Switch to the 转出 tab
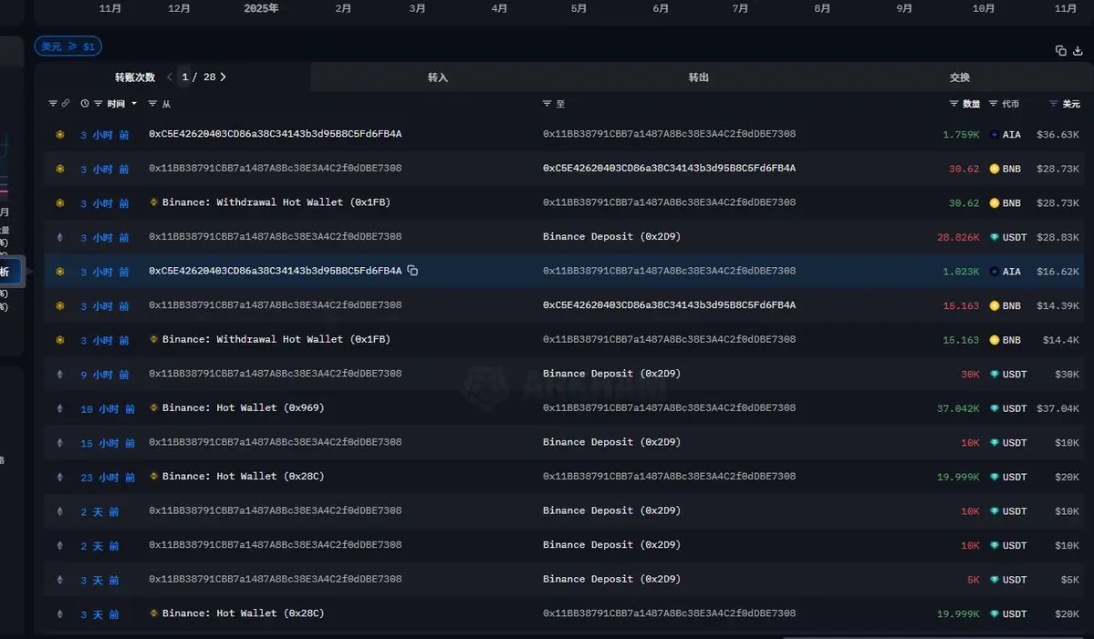This screenshot has height=639, width=1094. 698,77
